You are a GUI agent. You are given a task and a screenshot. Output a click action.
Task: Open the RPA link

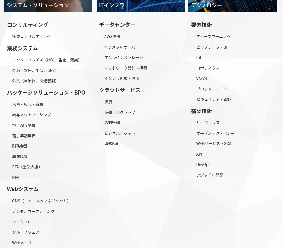click(16, 177)
